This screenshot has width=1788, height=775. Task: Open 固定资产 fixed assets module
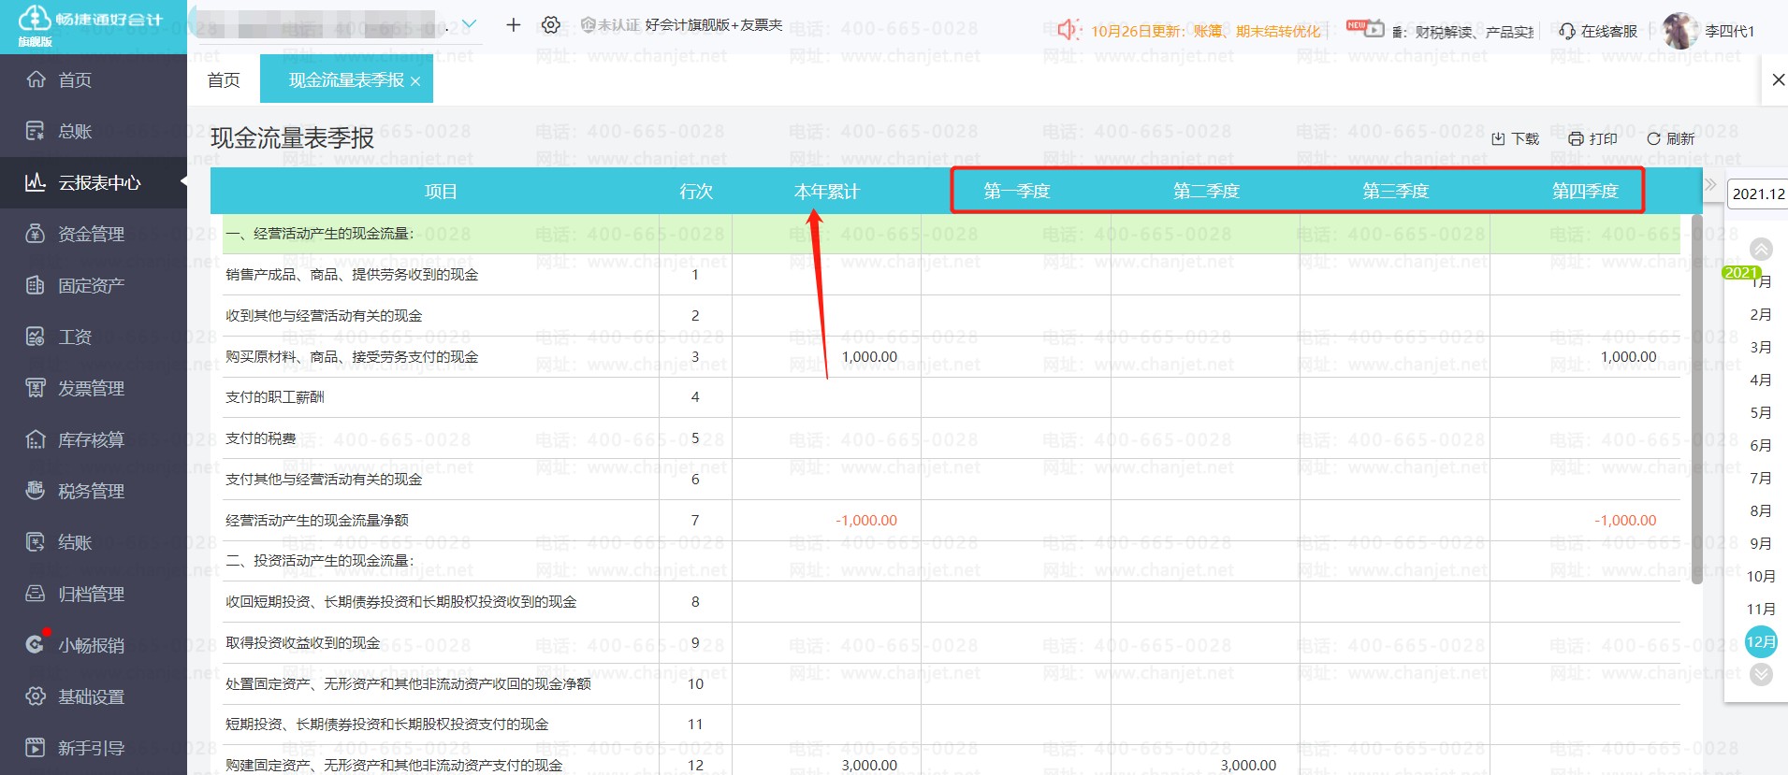coord(36,285)
